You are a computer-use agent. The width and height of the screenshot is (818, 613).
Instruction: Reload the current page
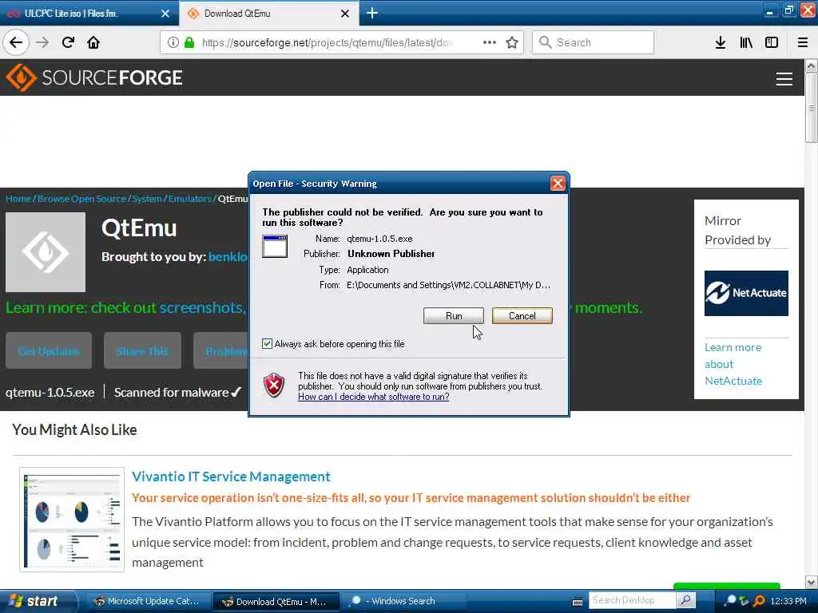68,42
